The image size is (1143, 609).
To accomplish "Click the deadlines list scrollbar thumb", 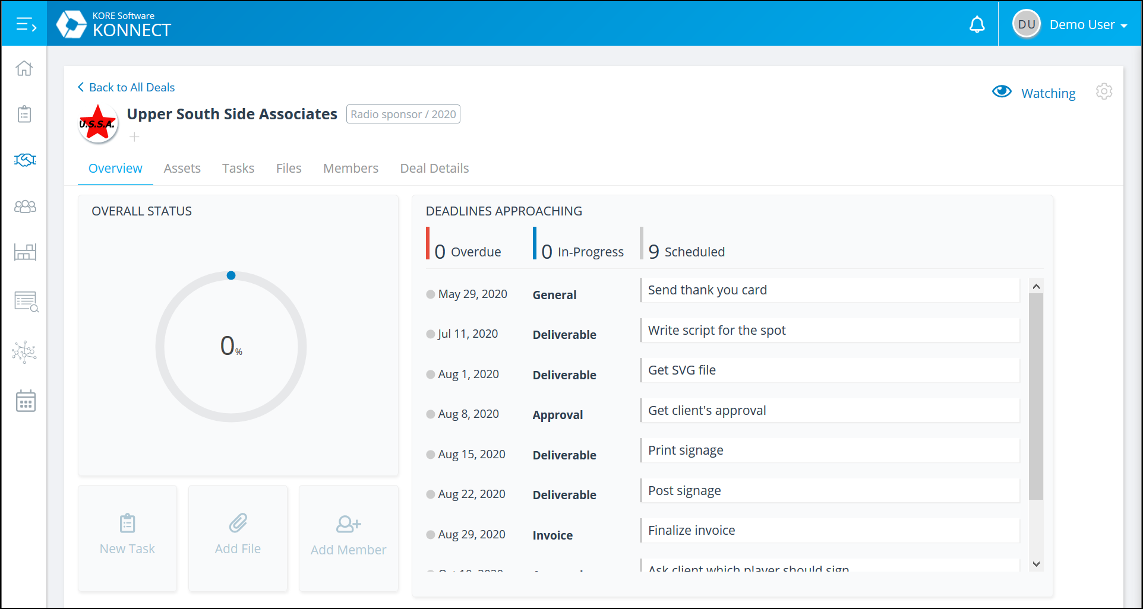I will 1036,397.
